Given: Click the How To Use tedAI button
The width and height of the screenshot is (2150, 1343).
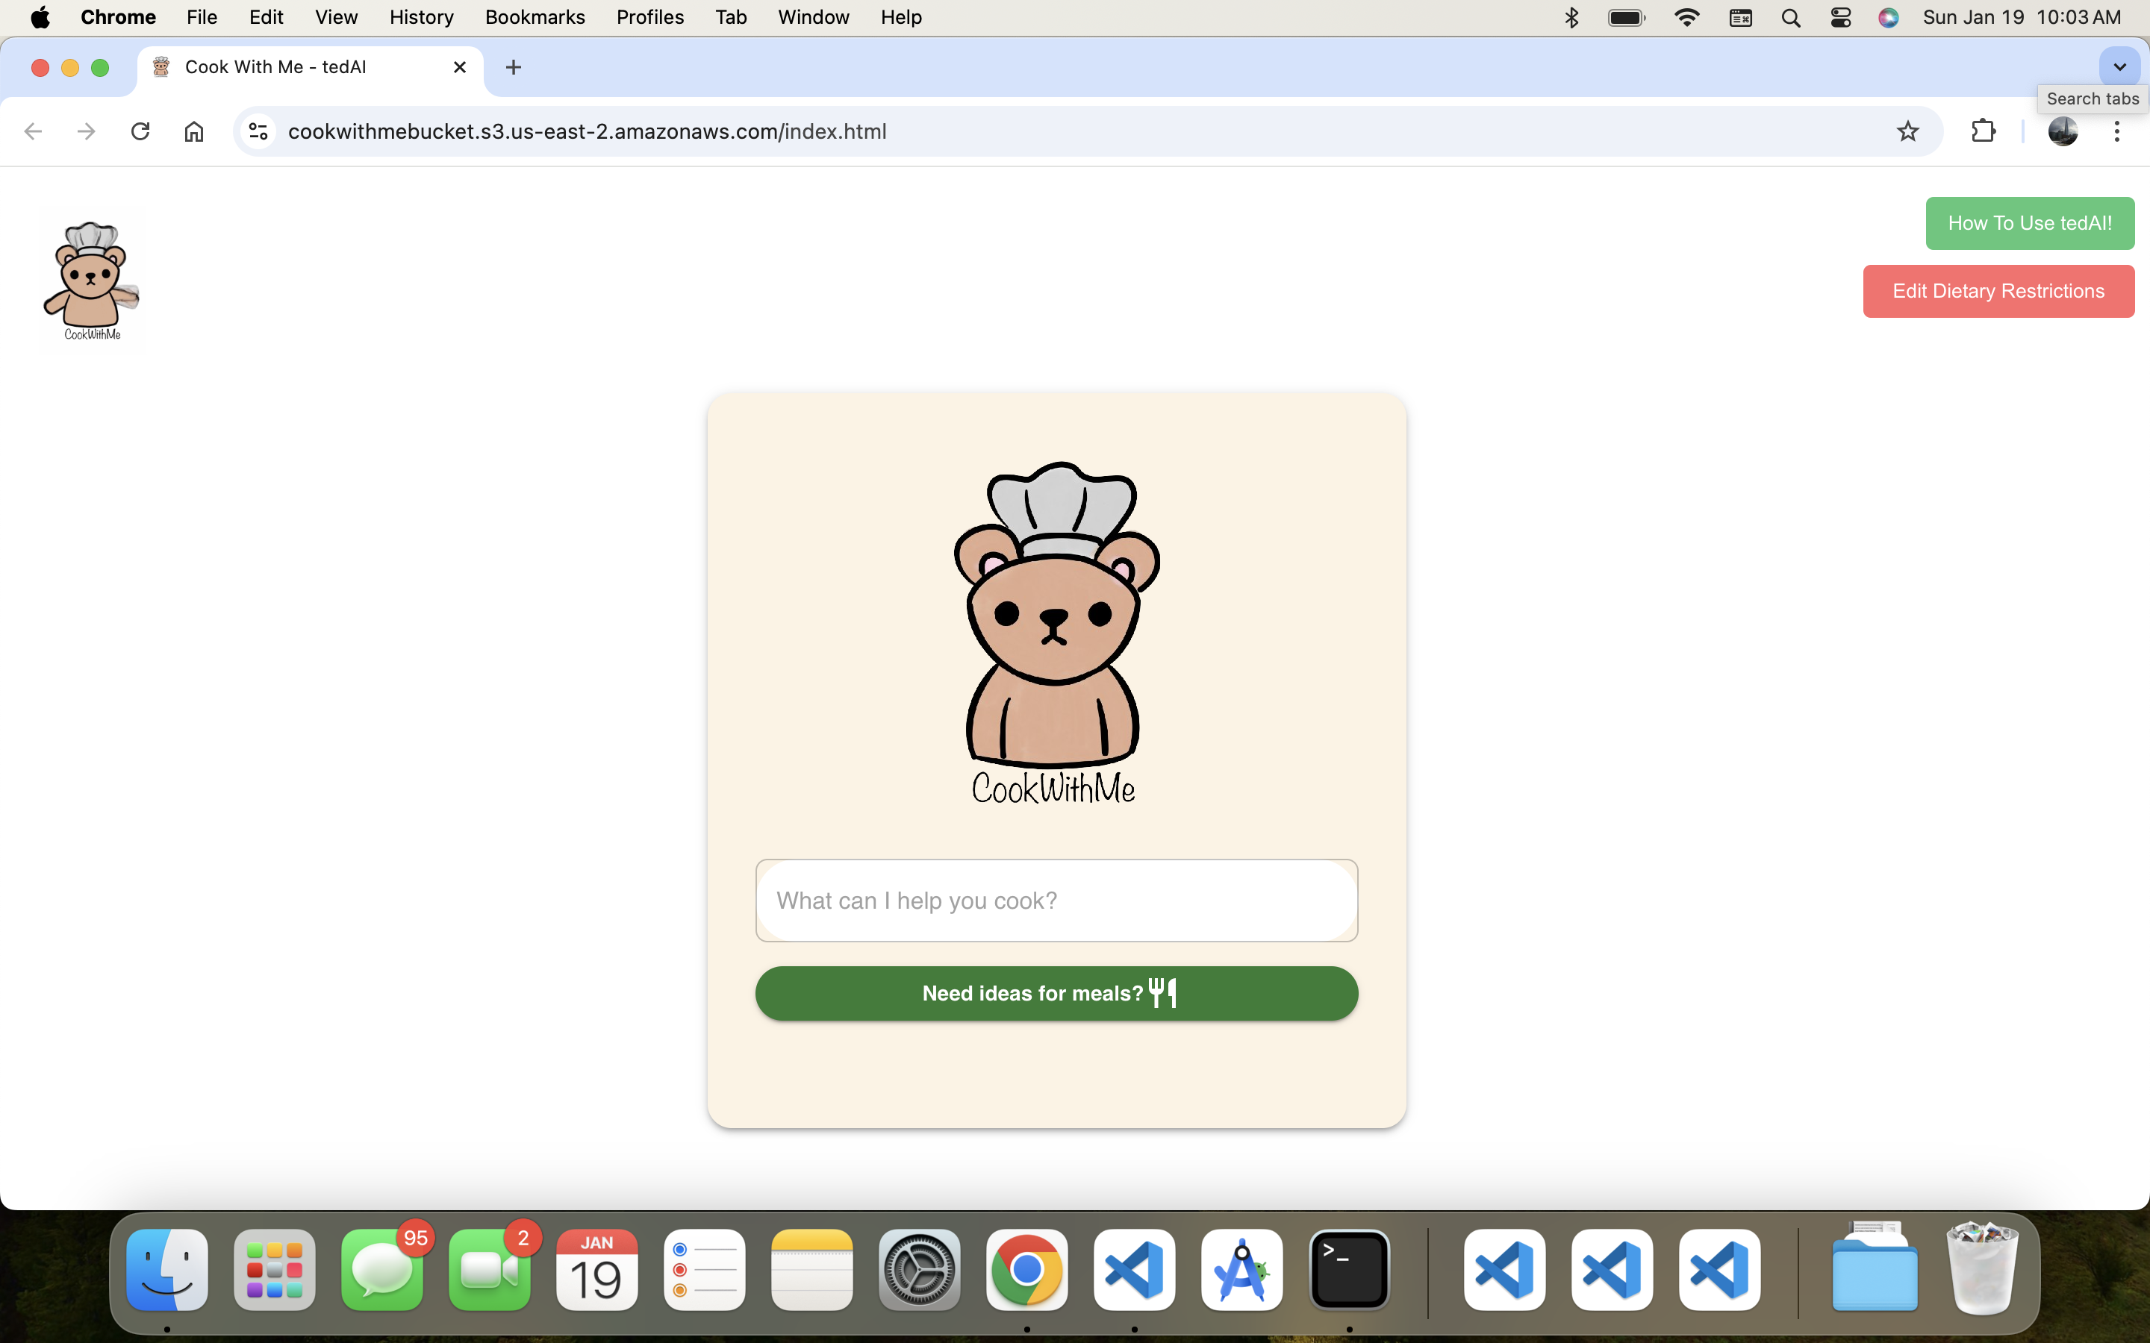Looking at the screenshot, I should point(2029,223).
